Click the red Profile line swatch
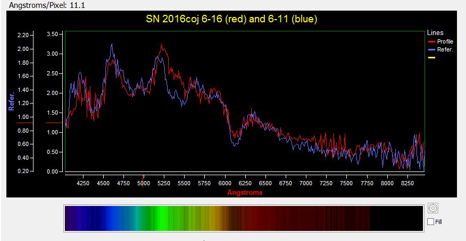This screenshot has height=241, width=466. point(431,41)
